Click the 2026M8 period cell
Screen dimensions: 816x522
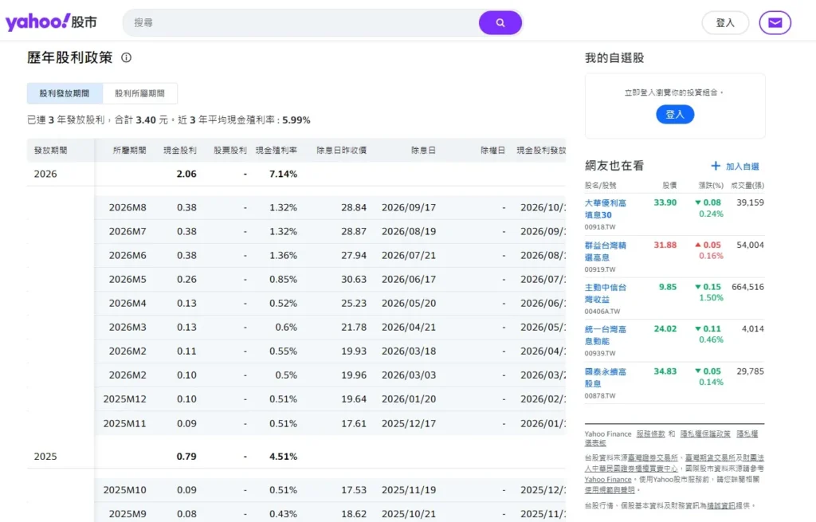point(127,208)
